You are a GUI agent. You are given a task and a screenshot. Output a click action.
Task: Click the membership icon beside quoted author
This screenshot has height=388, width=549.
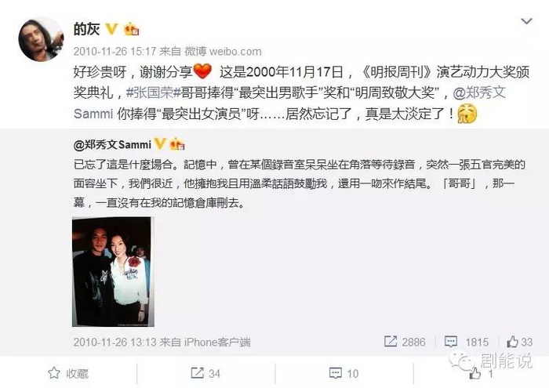(x=177, y=143)
